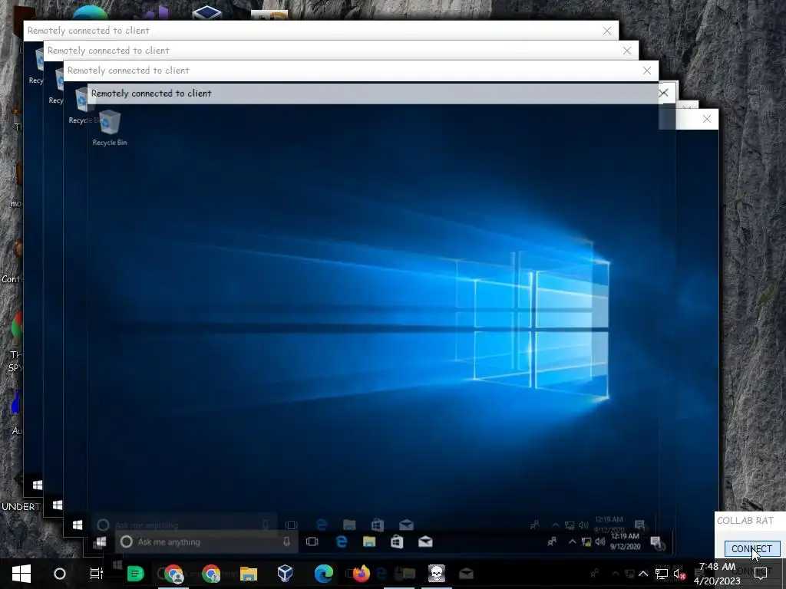Open the host Windows Start menu
The image size is (786, 589).
[x=21, y=574]
